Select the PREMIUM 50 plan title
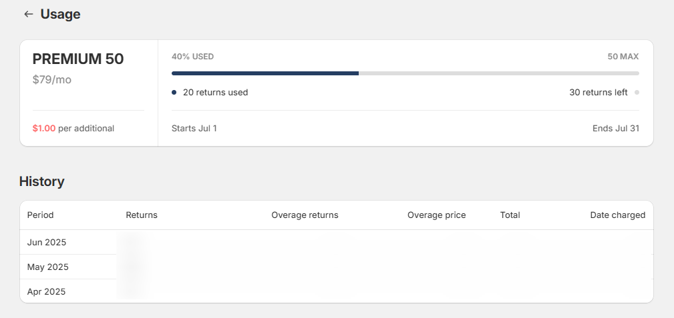This screenshot has width=674, height=318. [x=78, y=59]
